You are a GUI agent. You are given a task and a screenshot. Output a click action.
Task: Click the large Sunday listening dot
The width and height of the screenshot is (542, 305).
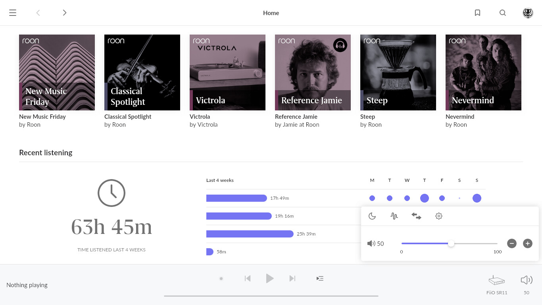tap(477, 198)
